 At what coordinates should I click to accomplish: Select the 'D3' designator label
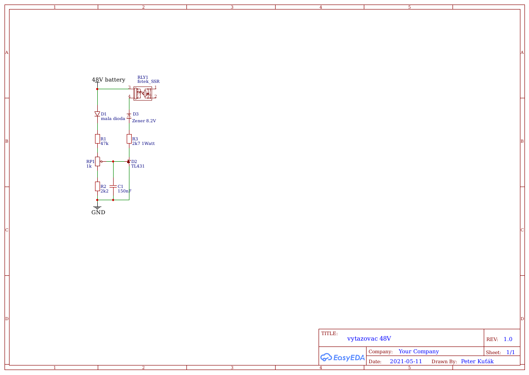(136, 114)
